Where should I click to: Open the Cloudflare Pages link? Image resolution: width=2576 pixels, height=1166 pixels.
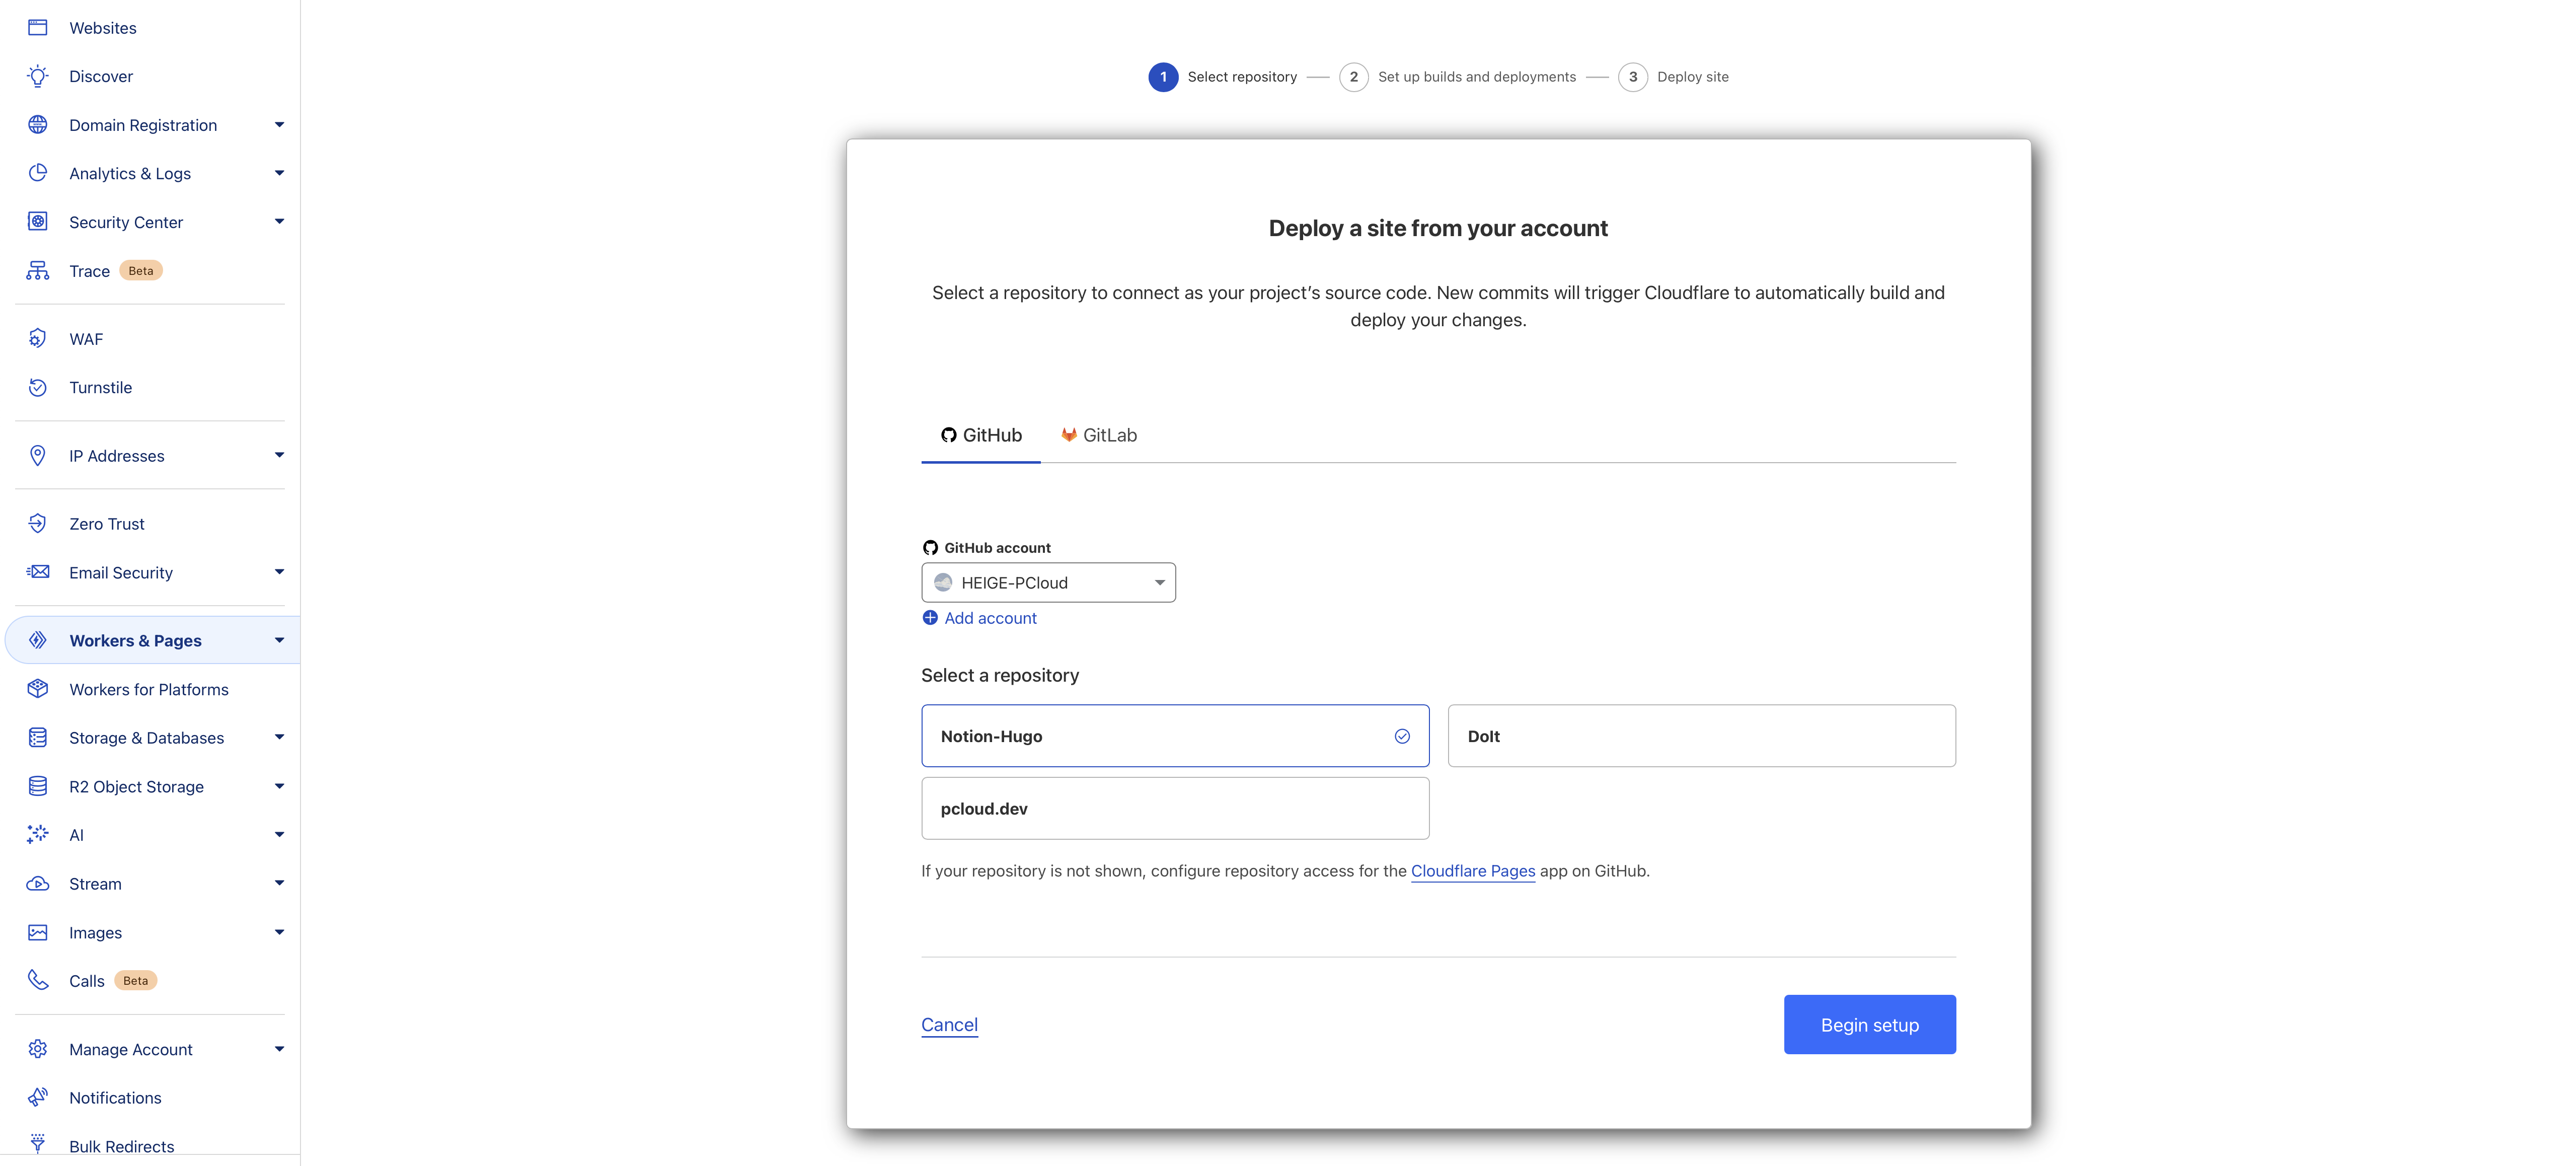pos(1472,871)
